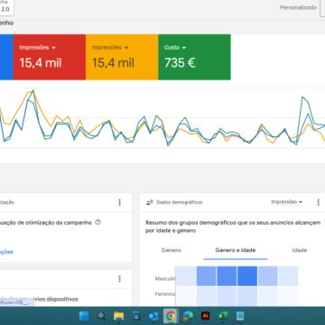The image size is (325, 325).
Task: Open three-dot menu on optimization card
Action: tap(119, 202)
